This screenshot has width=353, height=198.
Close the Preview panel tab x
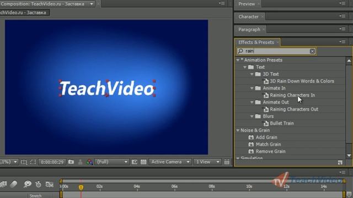click(x=259, y=4)
